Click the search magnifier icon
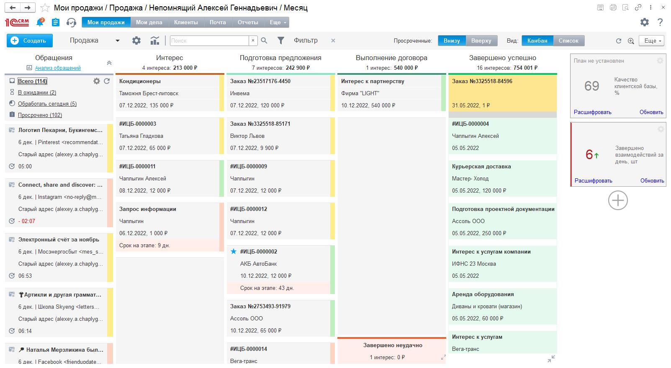Viewport: 671px width, 368px height. pyautogui.click(x=264, y=41)
